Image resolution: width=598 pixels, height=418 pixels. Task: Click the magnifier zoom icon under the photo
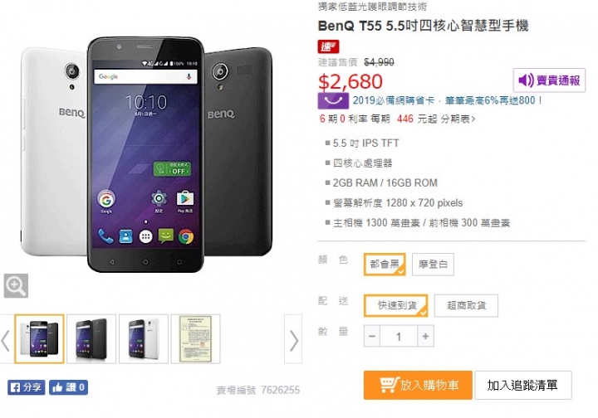point(16,285)
